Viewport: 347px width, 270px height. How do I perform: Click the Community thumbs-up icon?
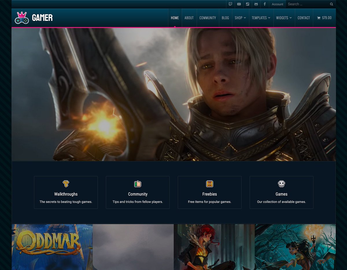[x=138, y=184]
